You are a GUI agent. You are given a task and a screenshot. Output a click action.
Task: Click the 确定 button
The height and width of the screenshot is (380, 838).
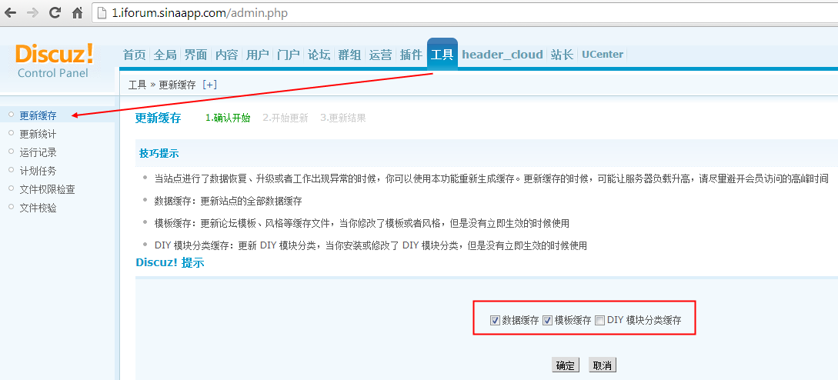566,365
